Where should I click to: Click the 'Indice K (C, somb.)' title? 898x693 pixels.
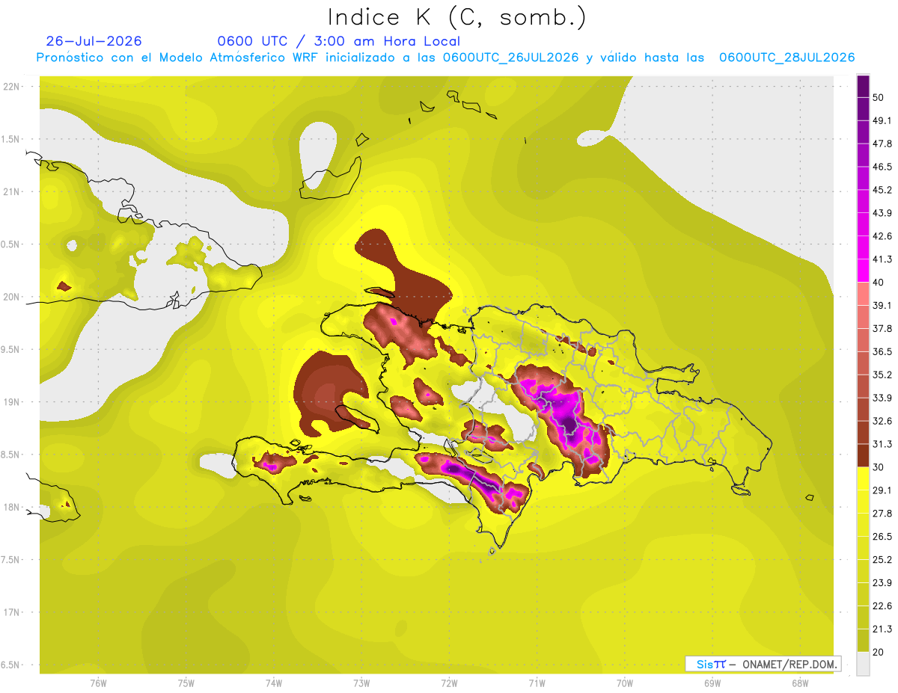[x=456, y=16]
